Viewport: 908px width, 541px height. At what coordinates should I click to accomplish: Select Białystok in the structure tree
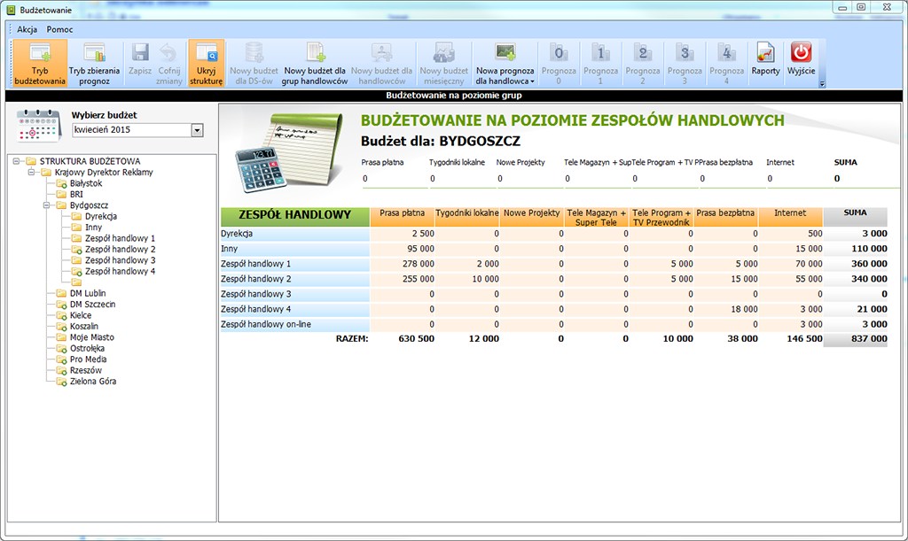pos(86,183)
